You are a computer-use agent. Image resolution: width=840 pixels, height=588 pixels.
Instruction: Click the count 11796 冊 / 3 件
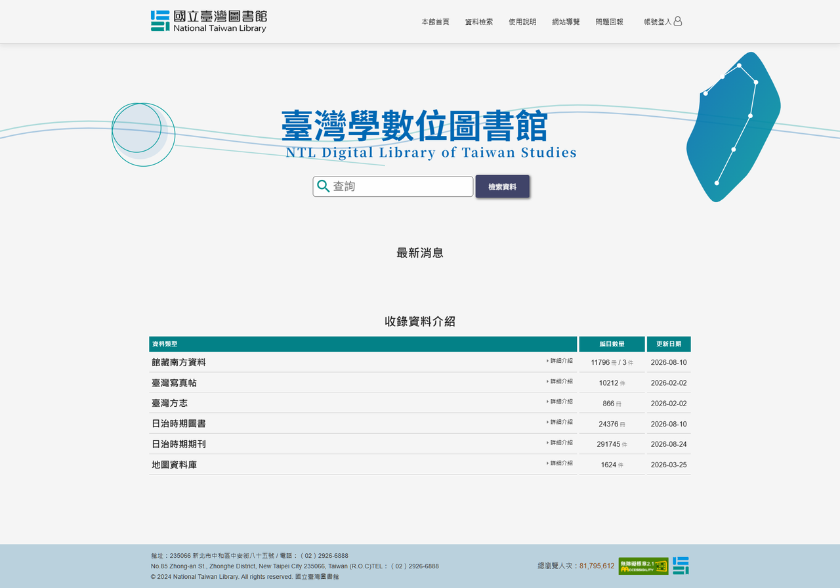click(612, 362)
